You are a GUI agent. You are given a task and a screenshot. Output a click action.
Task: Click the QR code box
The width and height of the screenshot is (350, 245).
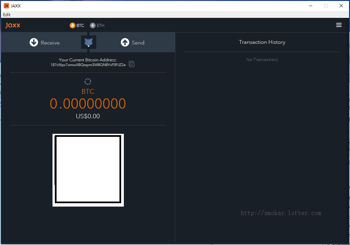coord(88,170)
